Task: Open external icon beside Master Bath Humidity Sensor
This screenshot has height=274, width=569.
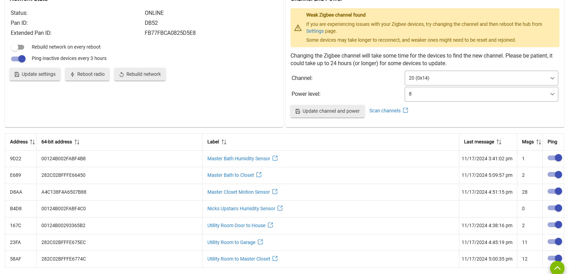Action: point(275,158)
